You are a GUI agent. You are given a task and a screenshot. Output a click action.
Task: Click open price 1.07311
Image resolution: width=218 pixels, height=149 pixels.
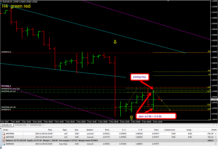click(106, 134)
